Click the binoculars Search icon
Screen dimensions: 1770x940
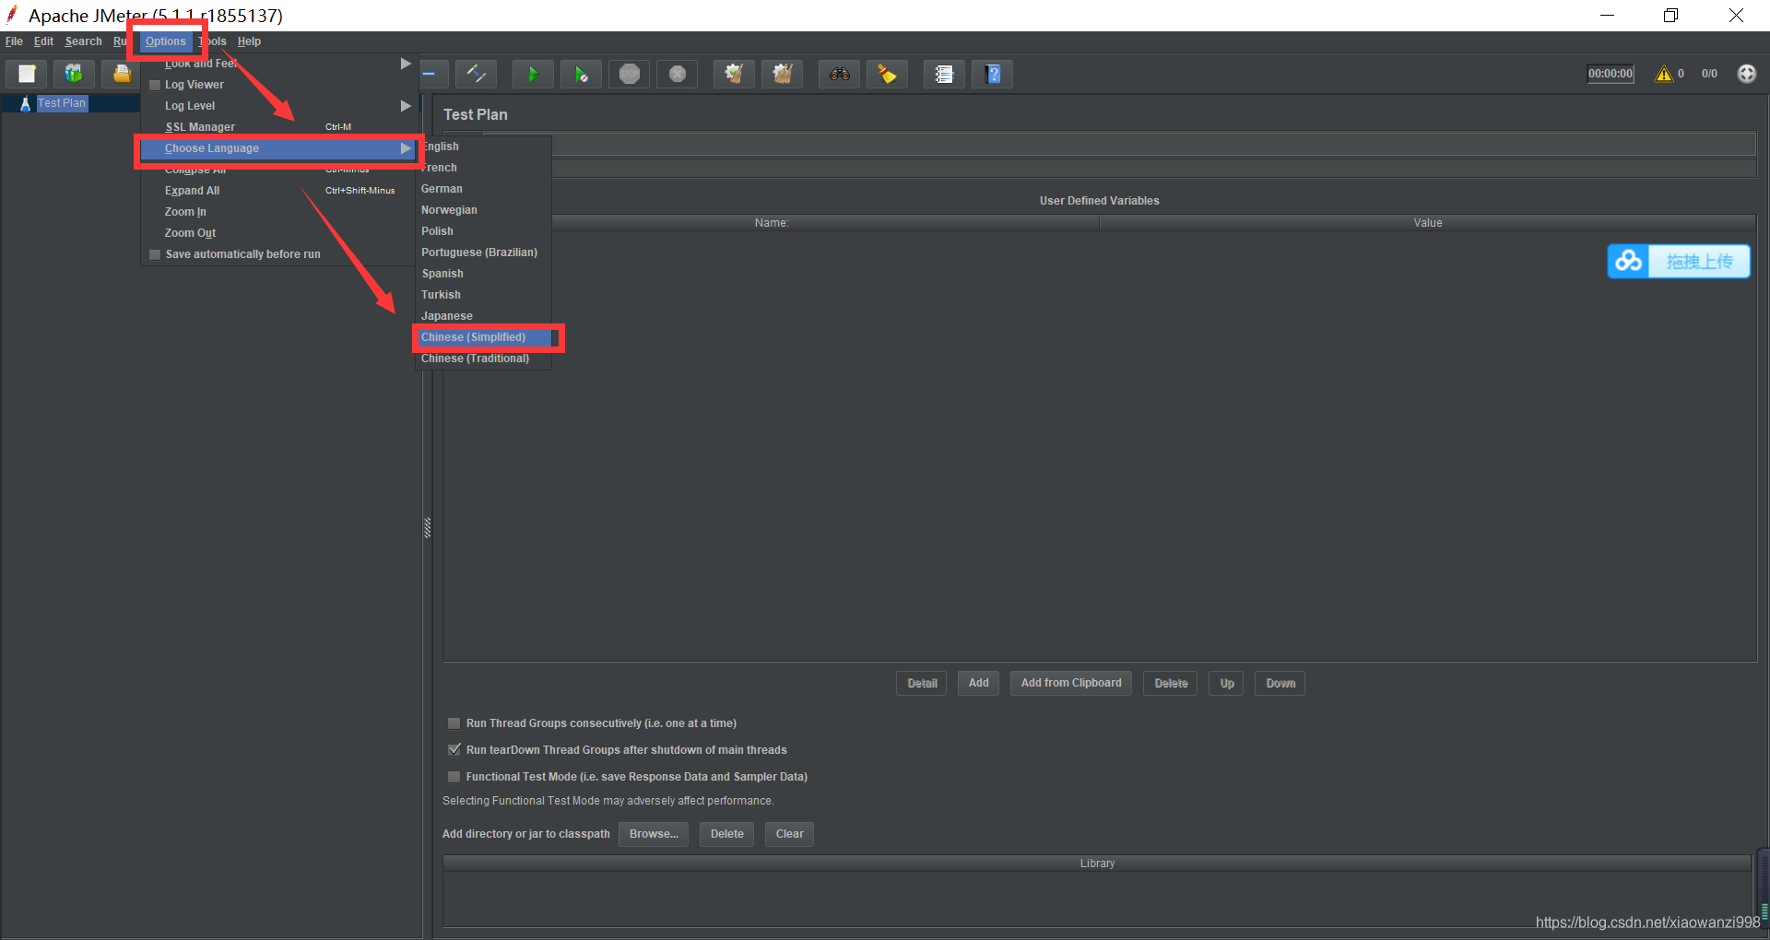[839, 74]
